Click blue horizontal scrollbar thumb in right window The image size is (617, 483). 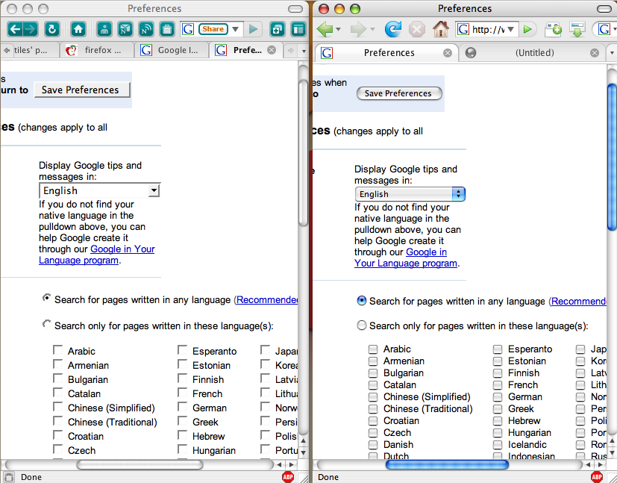click(447, 465)
